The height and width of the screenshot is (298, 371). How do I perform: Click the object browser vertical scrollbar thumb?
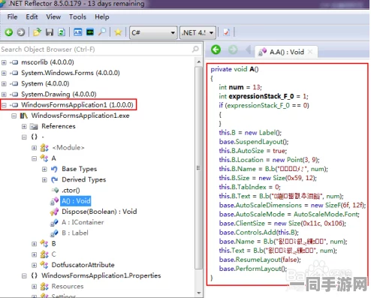coord(198,167)
